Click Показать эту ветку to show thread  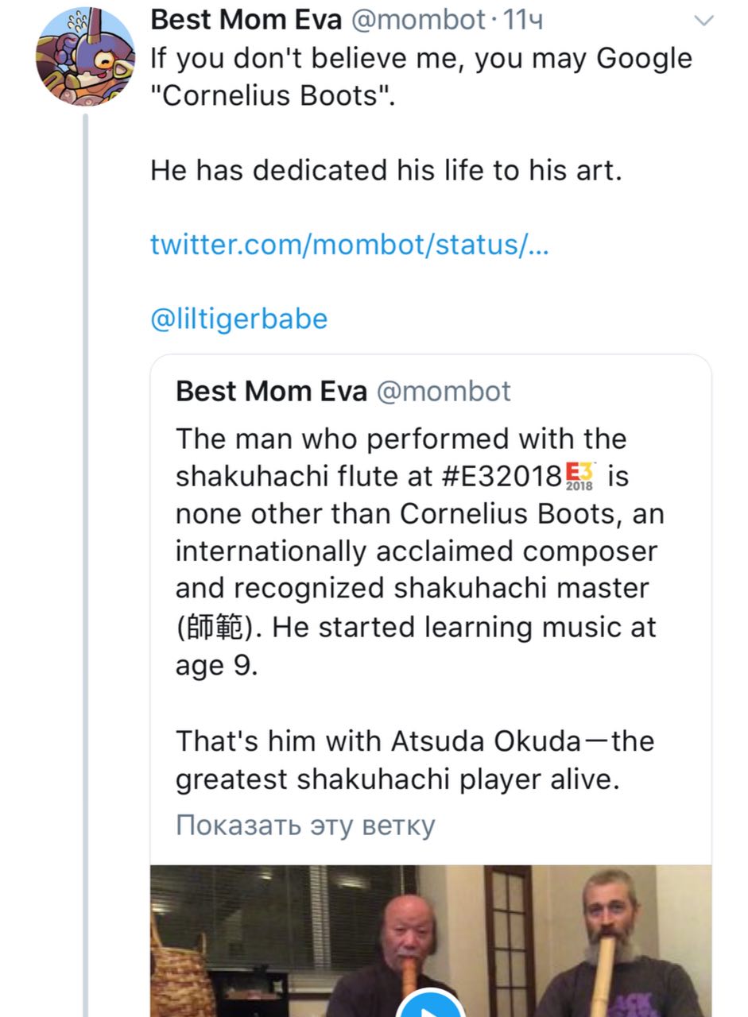click(x=305, y=825)
